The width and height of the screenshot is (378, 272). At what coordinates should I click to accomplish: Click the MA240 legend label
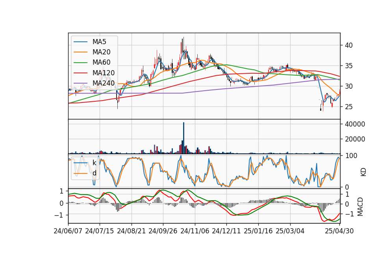[x=104, y=83]
